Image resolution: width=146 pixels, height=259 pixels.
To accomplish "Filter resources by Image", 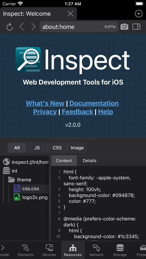I will [x=77, y=148].
